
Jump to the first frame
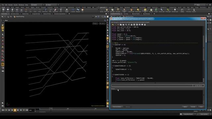click(x=3, y=110)
